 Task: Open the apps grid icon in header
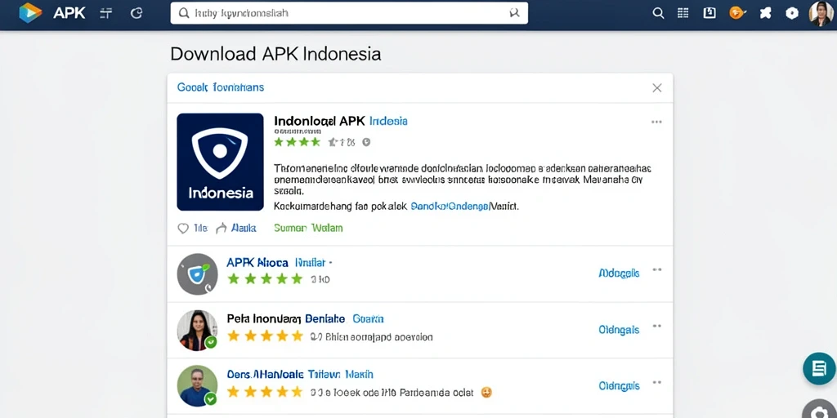click(683, 13)
